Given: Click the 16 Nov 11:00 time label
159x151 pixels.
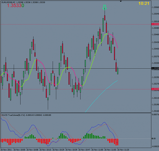Looking at the screenshot, I should click(97, 150).
